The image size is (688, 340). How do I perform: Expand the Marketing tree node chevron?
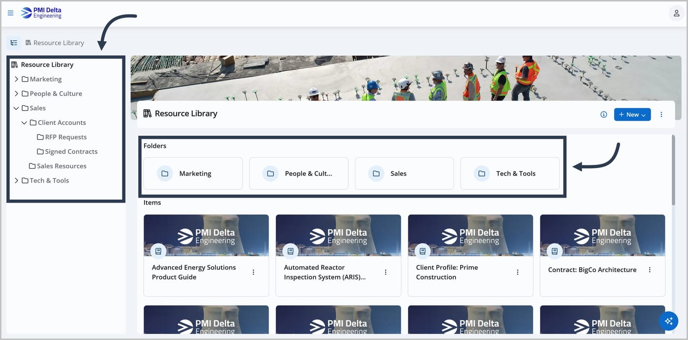[x=16, y=79]
